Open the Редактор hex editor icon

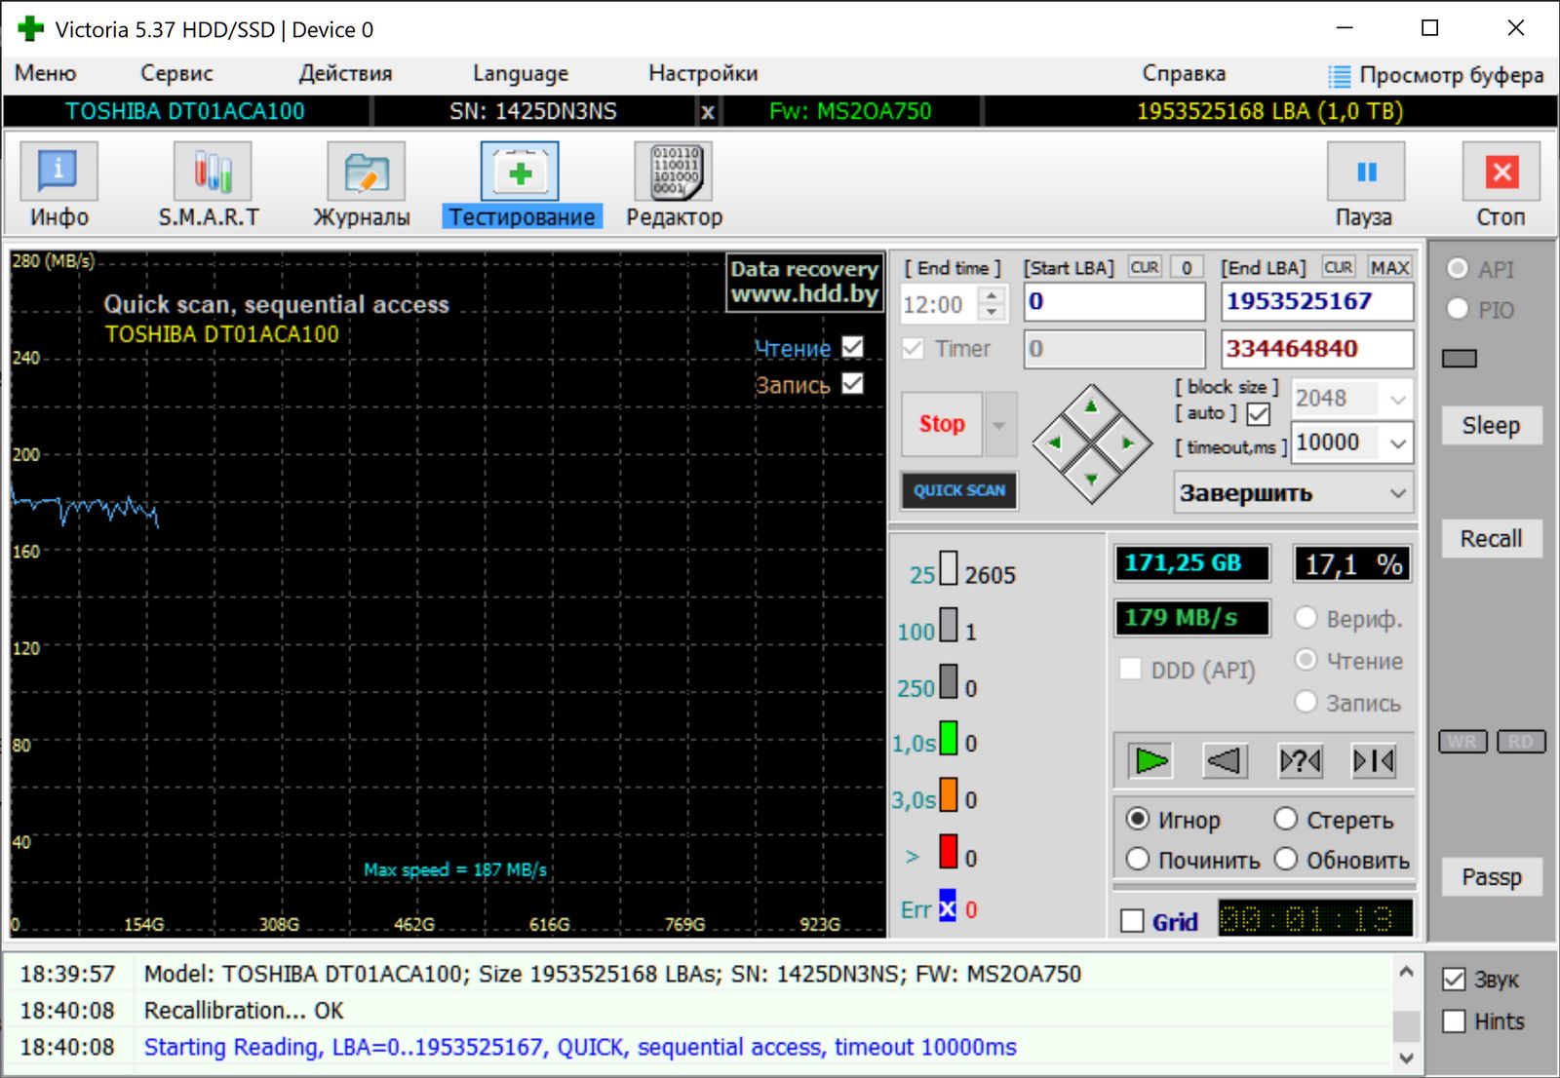pyautogui.click(x=673, y=173)
